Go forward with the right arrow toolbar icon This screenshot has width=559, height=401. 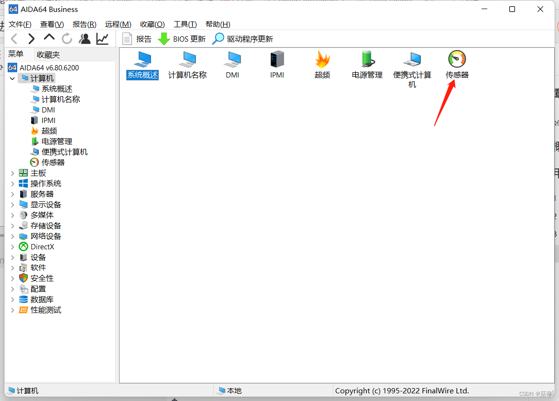coord(32,39)
